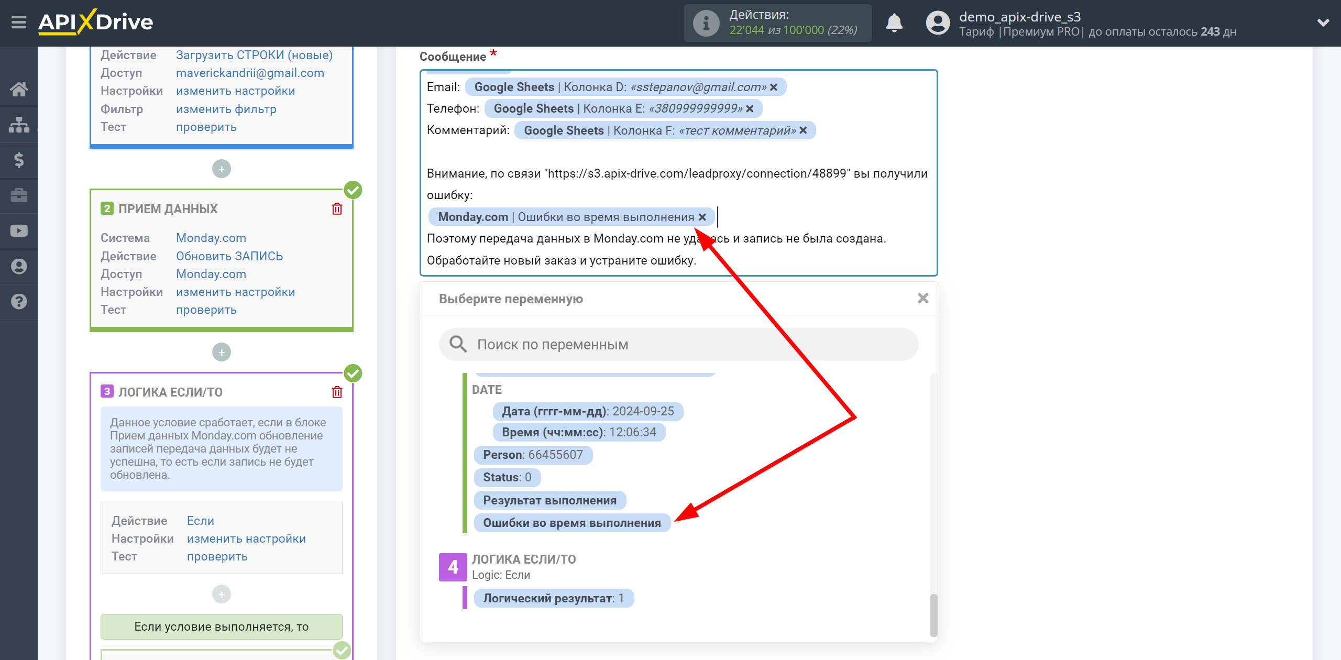
Task: Click Если action link
Action: coord(200,521)
